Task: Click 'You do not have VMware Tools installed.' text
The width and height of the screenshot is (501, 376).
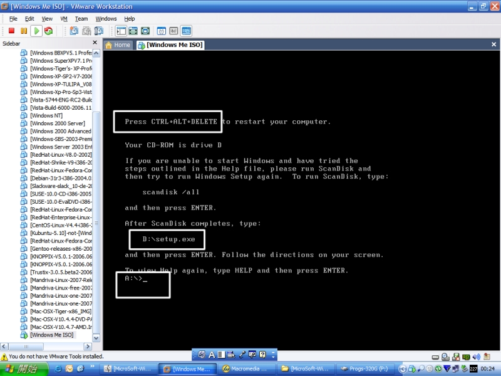Action: click(x=56, y=357)
